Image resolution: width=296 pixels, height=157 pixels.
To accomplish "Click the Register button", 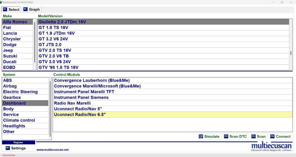I will click(18, 143).
